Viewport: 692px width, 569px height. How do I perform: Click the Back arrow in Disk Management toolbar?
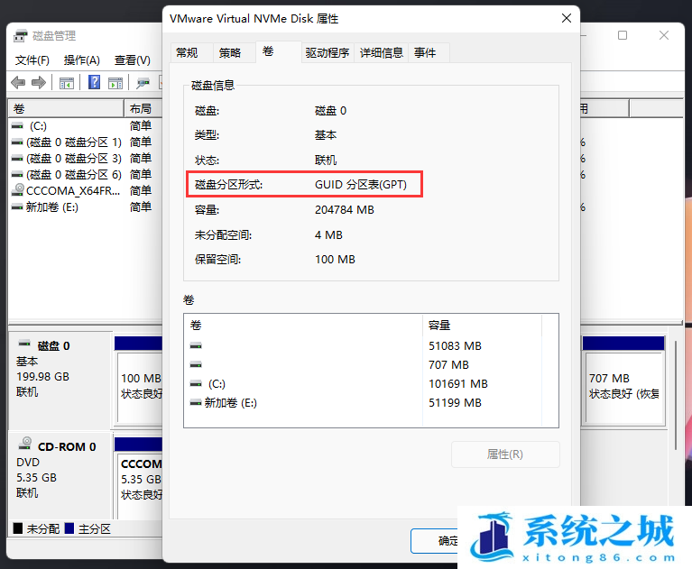pyautogui.click(x=18, y=82)
